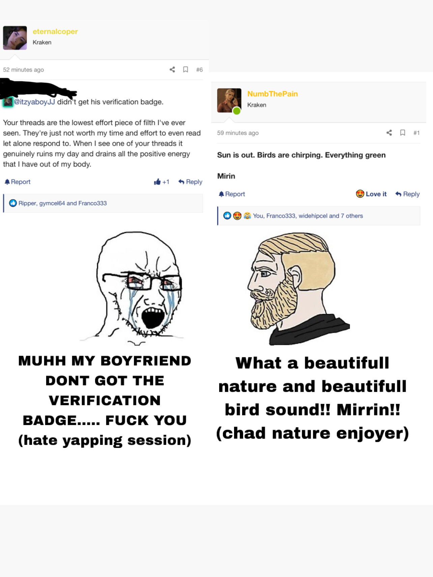Screen dimensions: 433x577
Task: Click the Love it reaction emoji
Action: coord(360,194)
